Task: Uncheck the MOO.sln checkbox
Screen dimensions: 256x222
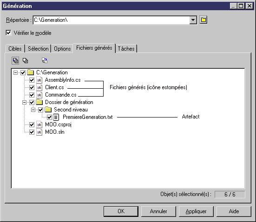Action: [32, 132]
